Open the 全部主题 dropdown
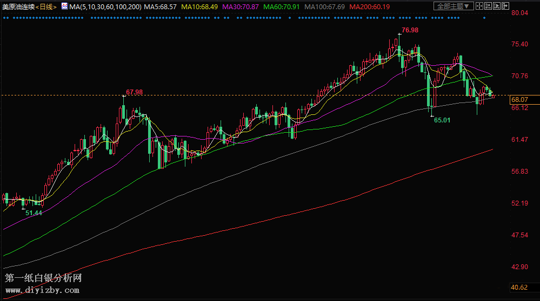The width and height of the screenshot is (540, 301). coord(454,6)
